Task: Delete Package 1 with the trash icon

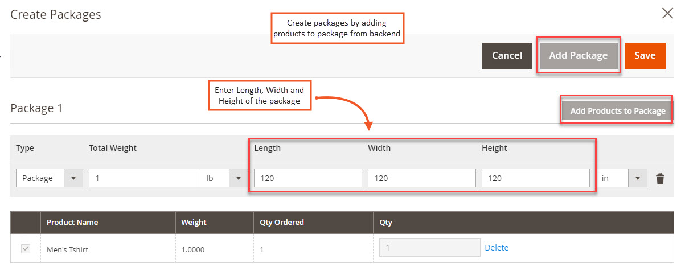Action: point(660,178)
